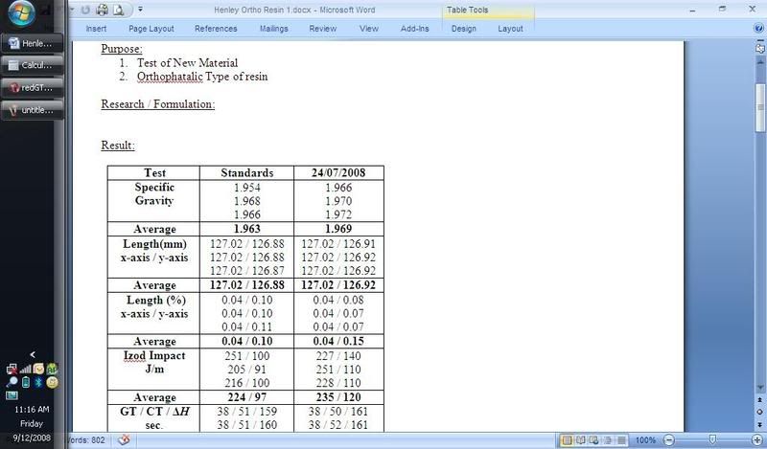Click the proofing errors icon in status bar
Image resolution: width=767 pixels, height=449 pixels.
pos(124,439)
